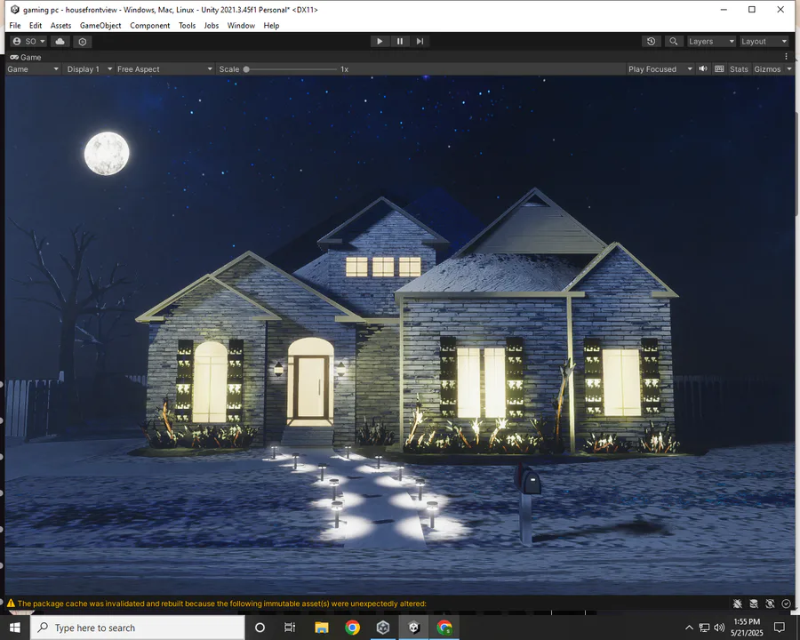Open the Play Focused dropdown

point(660,69)
